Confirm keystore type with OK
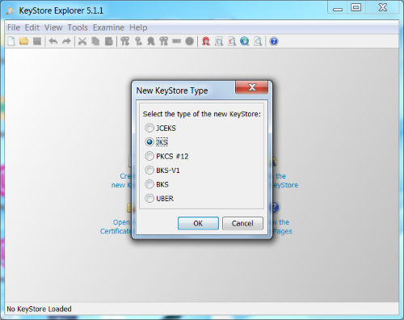 coord(198,223)
